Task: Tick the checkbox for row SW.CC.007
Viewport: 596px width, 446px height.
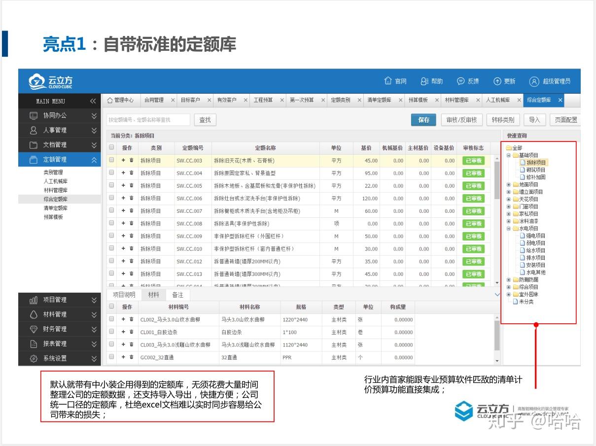Action: 111,210
